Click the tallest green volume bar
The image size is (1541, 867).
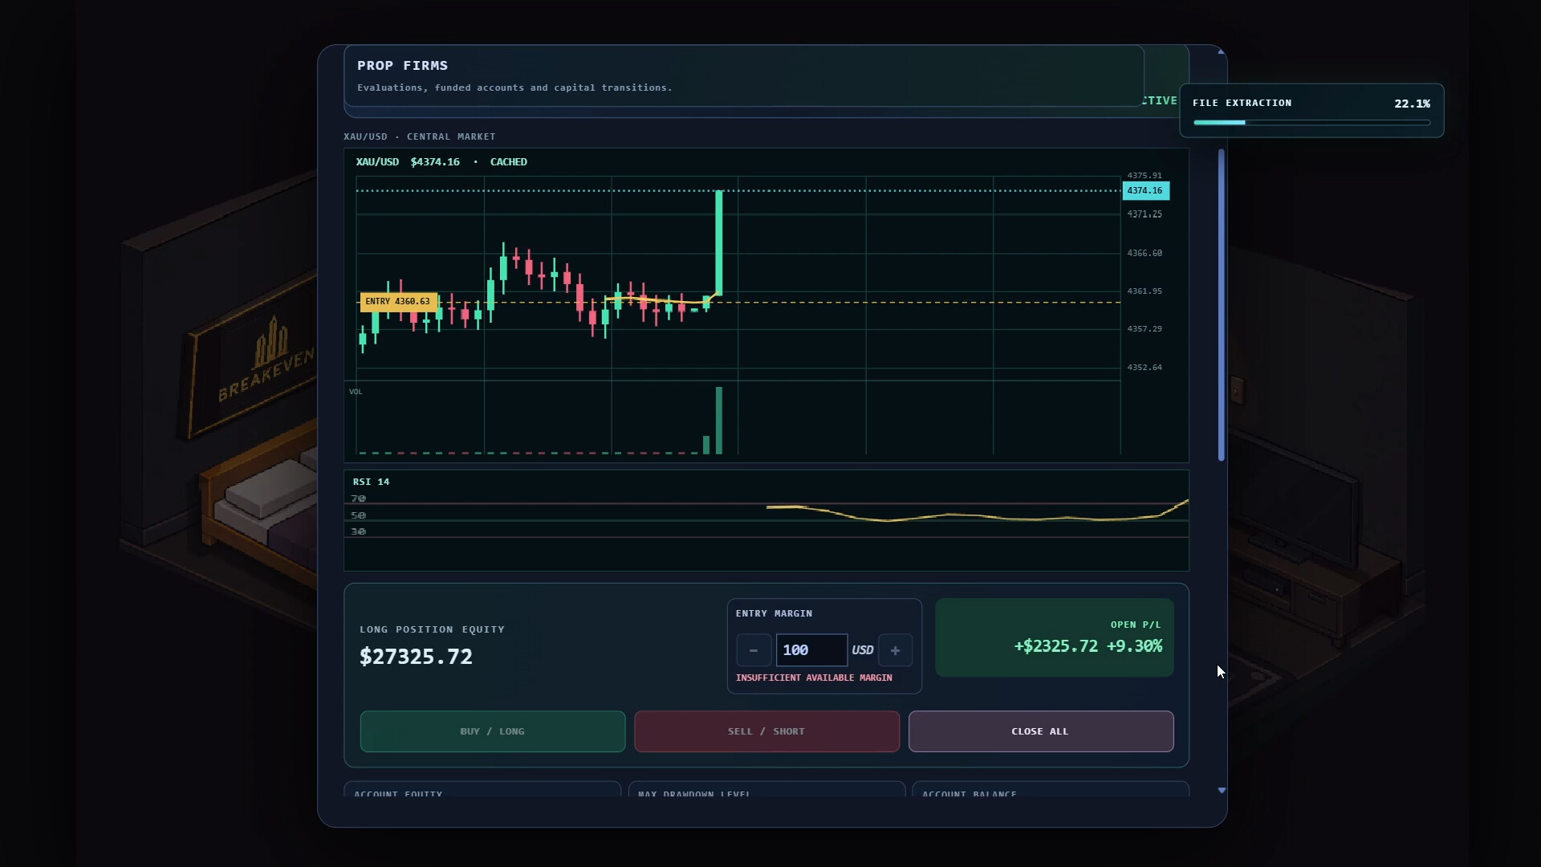719,421
